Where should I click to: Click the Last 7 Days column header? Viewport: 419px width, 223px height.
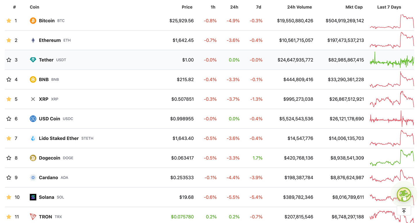(389, 7)
